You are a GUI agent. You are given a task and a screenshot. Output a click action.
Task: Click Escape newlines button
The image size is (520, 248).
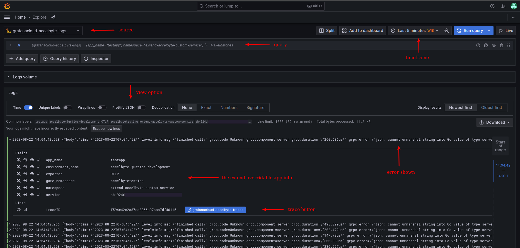[106, 129]
